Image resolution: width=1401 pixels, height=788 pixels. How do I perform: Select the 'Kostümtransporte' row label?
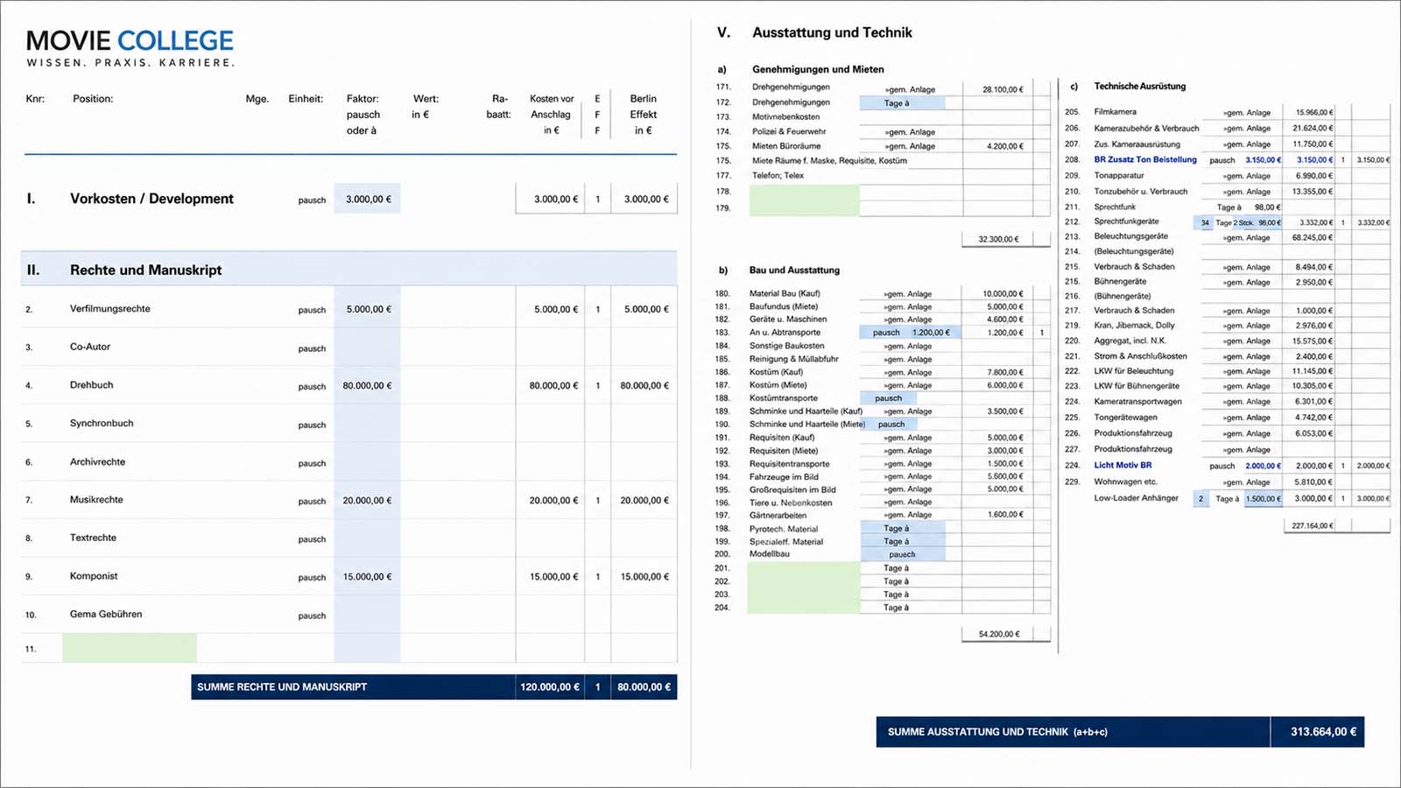click(x=783, y=398)
